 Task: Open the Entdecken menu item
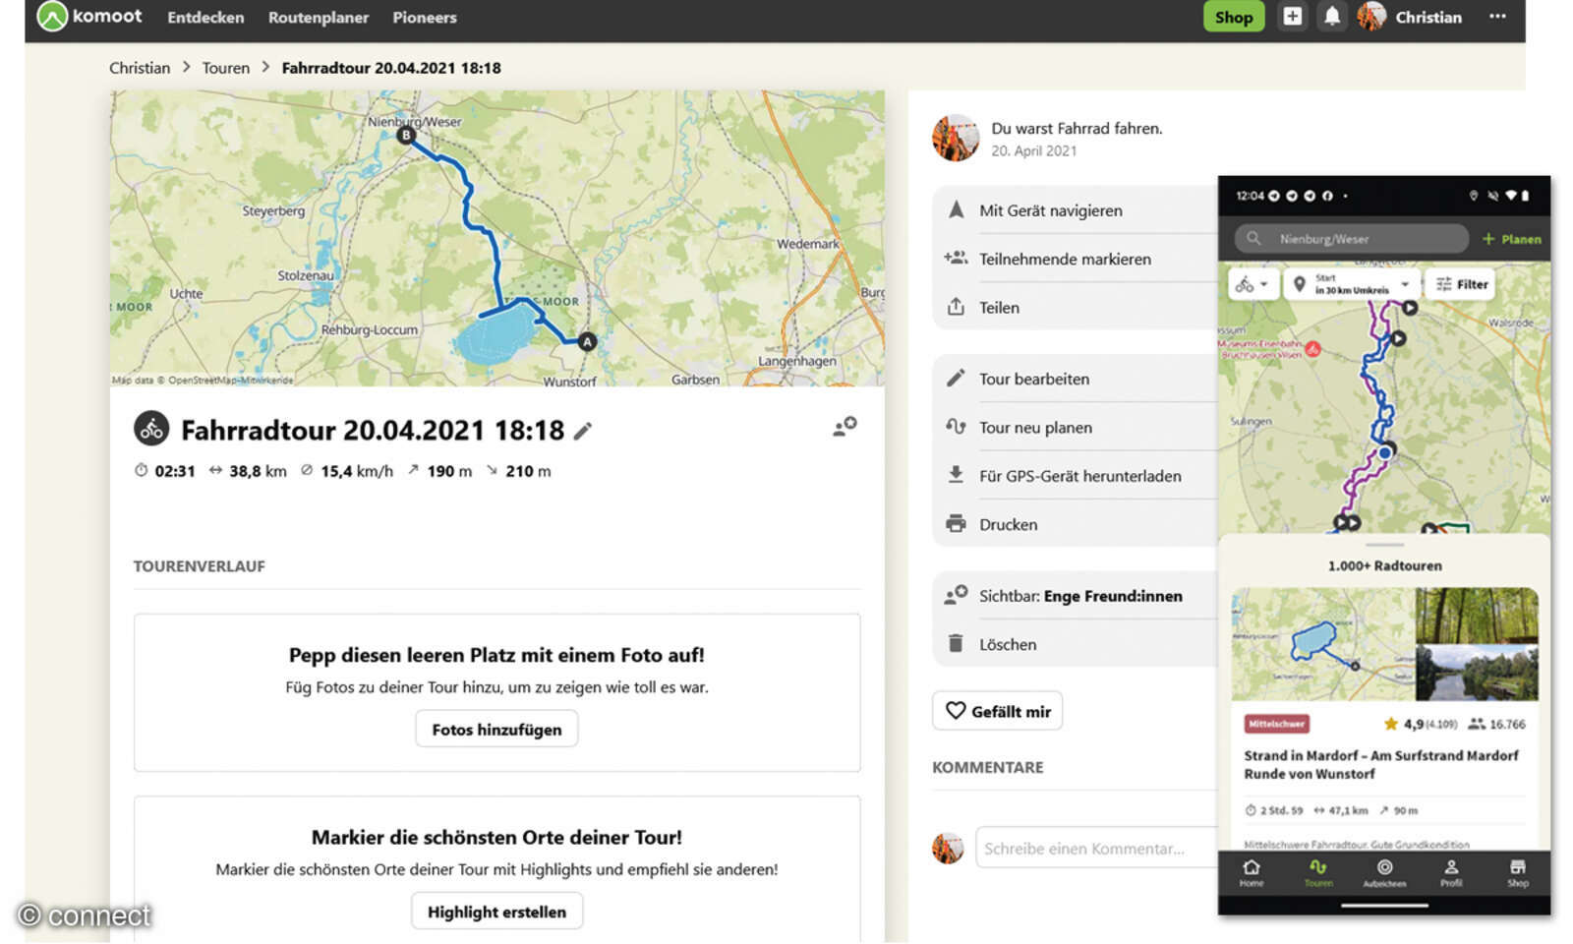click(x=205, y=18)
